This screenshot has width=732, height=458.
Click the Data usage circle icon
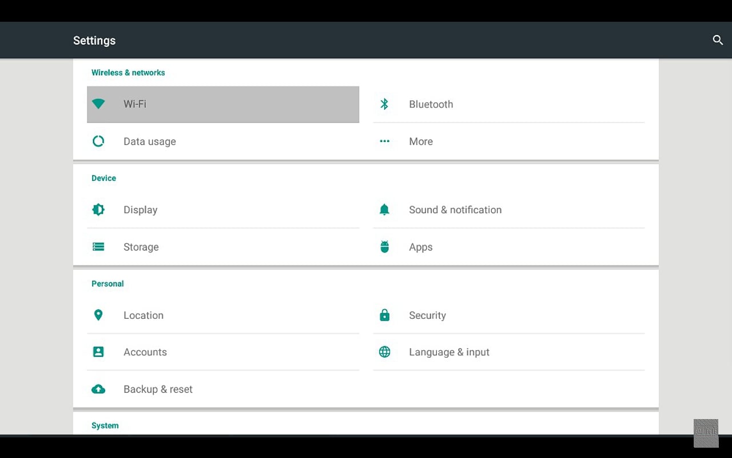(98, 141)
